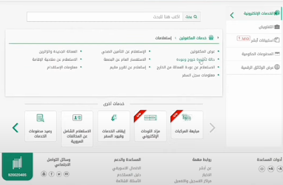The image size is (283, 185).
Task: Open المدفوعات الحكومية sidebar item
Action: pos(254,54)
